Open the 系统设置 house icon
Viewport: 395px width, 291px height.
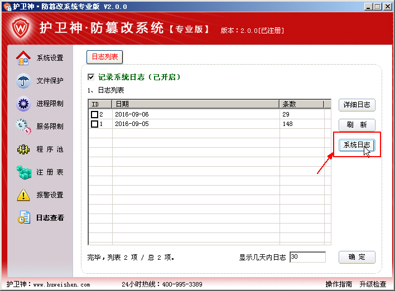(23, 58)
